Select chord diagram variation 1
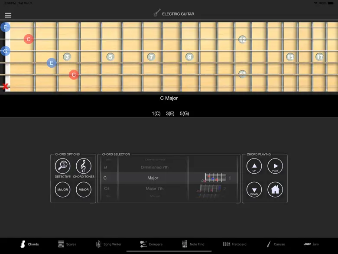 click(216, 178)
